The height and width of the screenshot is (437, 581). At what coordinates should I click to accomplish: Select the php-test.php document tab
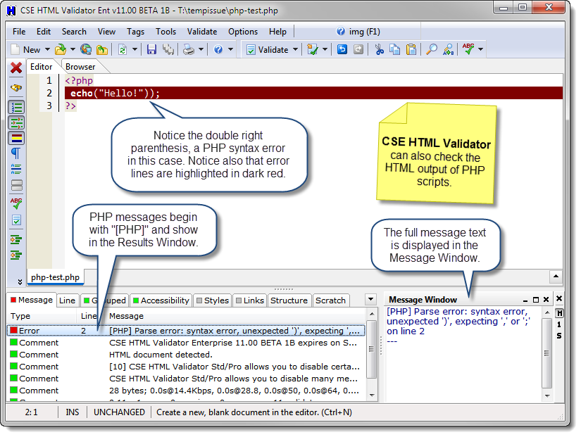(55, 277)
